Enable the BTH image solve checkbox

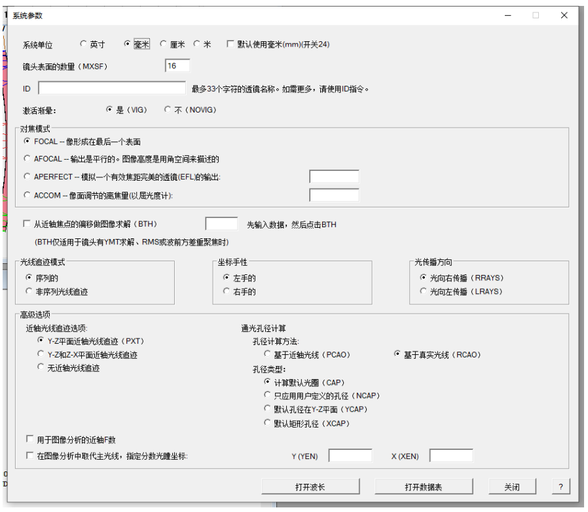(x=26, y=223)
